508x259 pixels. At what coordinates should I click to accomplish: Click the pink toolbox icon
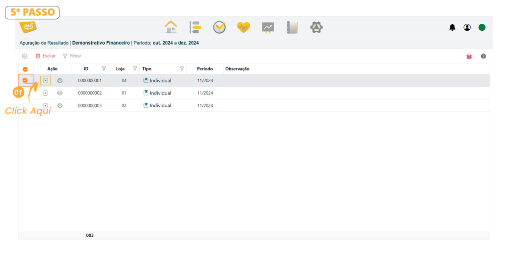point(469,56)
